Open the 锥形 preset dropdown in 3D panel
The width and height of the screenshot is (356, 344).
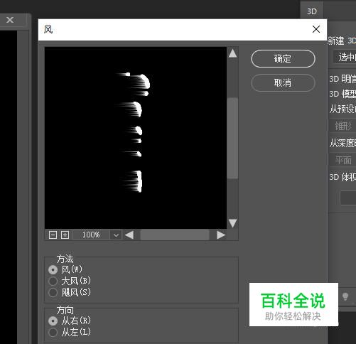343,126
